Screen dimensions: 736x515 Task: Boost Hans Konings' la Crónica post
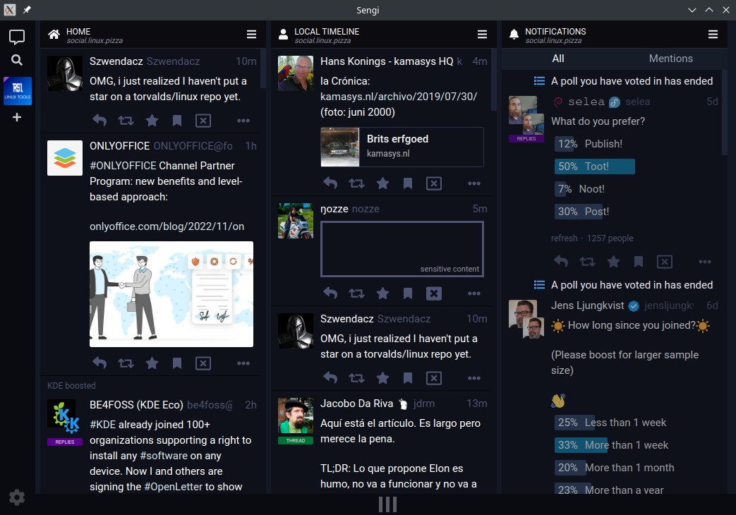click(357, 183)
